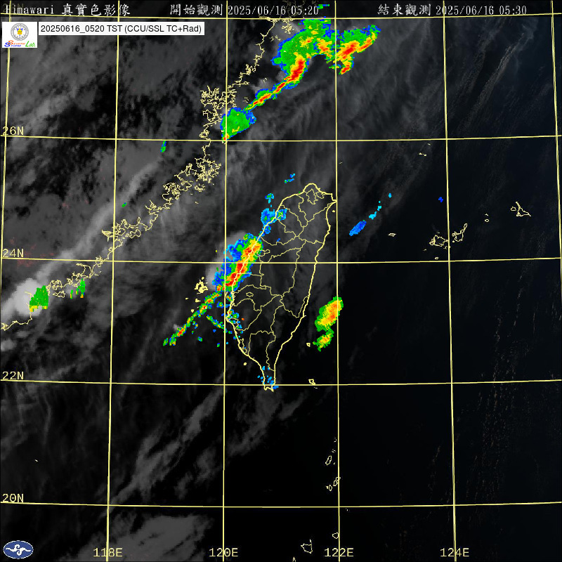562x562 pixels.
Task: Click the 124E longitude label
Action: coord(455,552)
